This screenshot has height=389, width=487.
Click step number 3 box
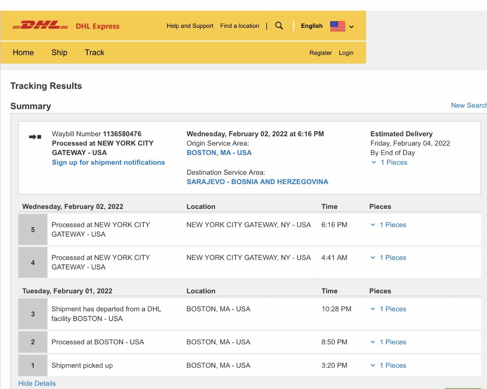(33, 314)
